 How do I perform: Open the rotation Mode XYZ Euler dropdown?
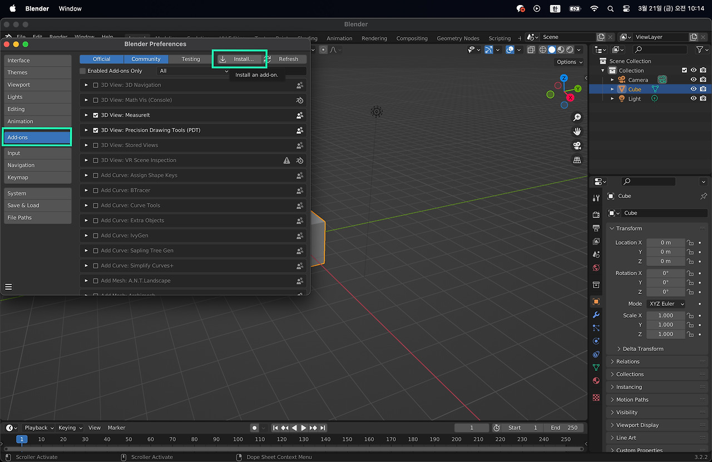(666, 304)
